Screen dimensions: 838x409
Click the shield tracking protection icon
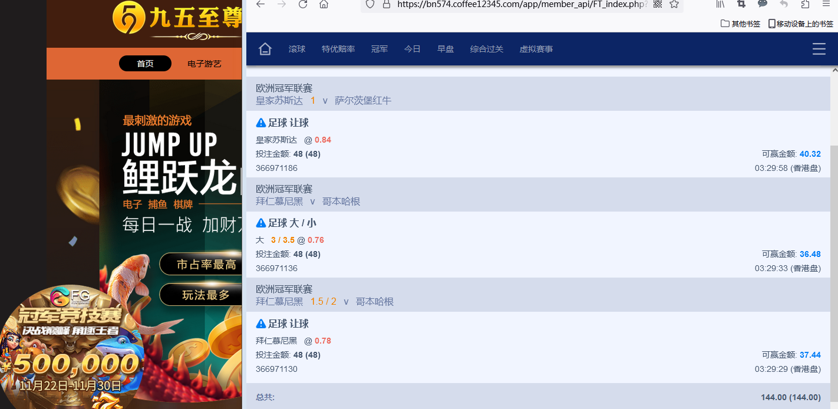click(x=370, y=4)
